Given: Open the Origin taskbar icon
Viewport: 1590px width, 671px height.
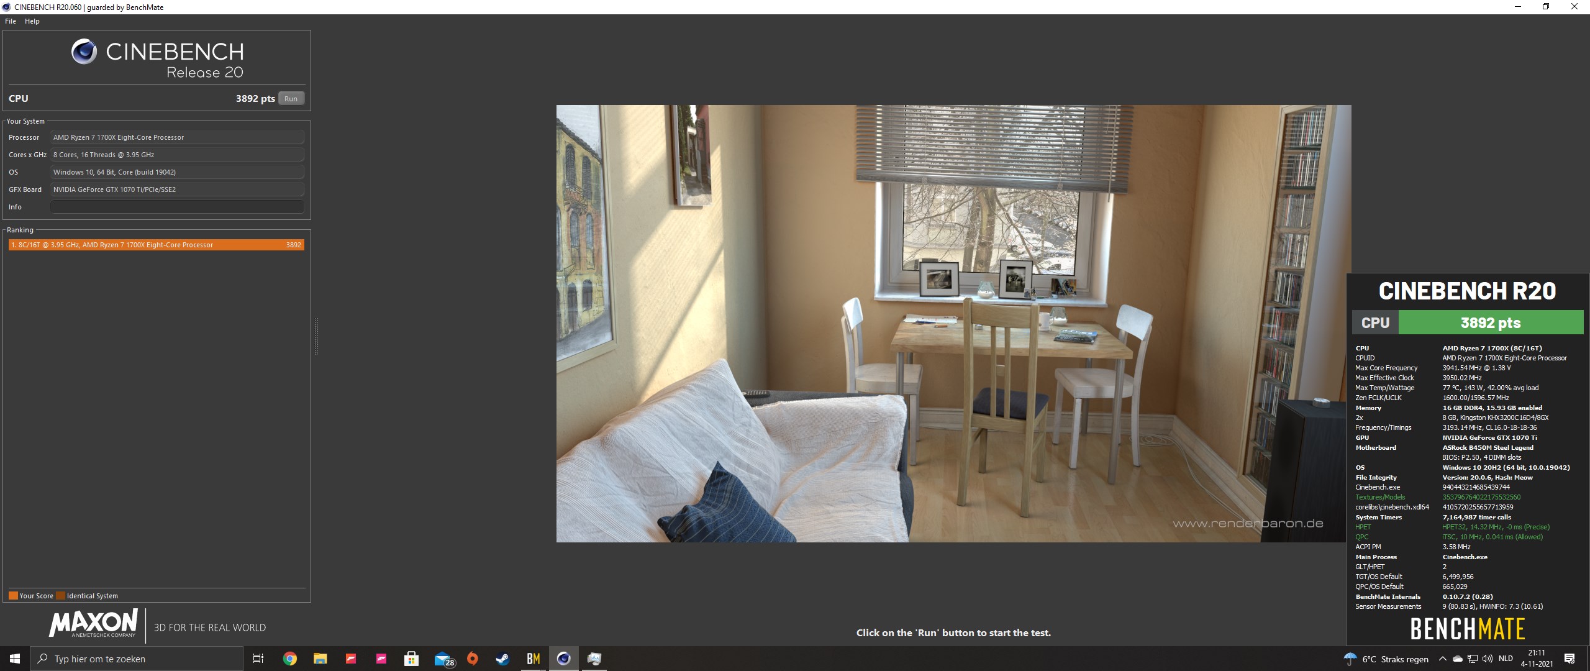Looking at the screenshot, I should click(x=473, y=659).
